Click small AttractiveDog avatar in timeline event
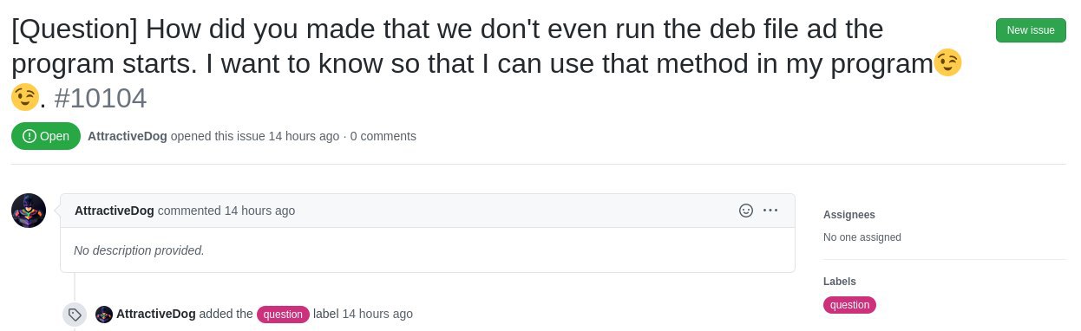Viewport: 1081px width, 331px height. click(104, 315)
